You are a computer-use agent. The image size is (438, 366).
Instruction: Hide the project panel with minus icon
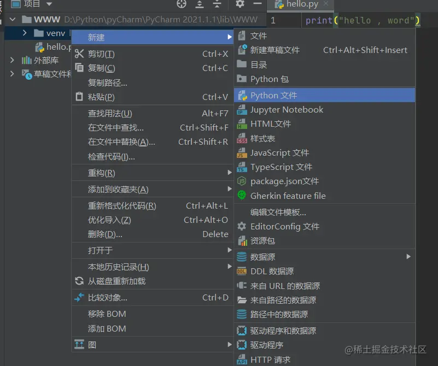[x=257, y=4]
